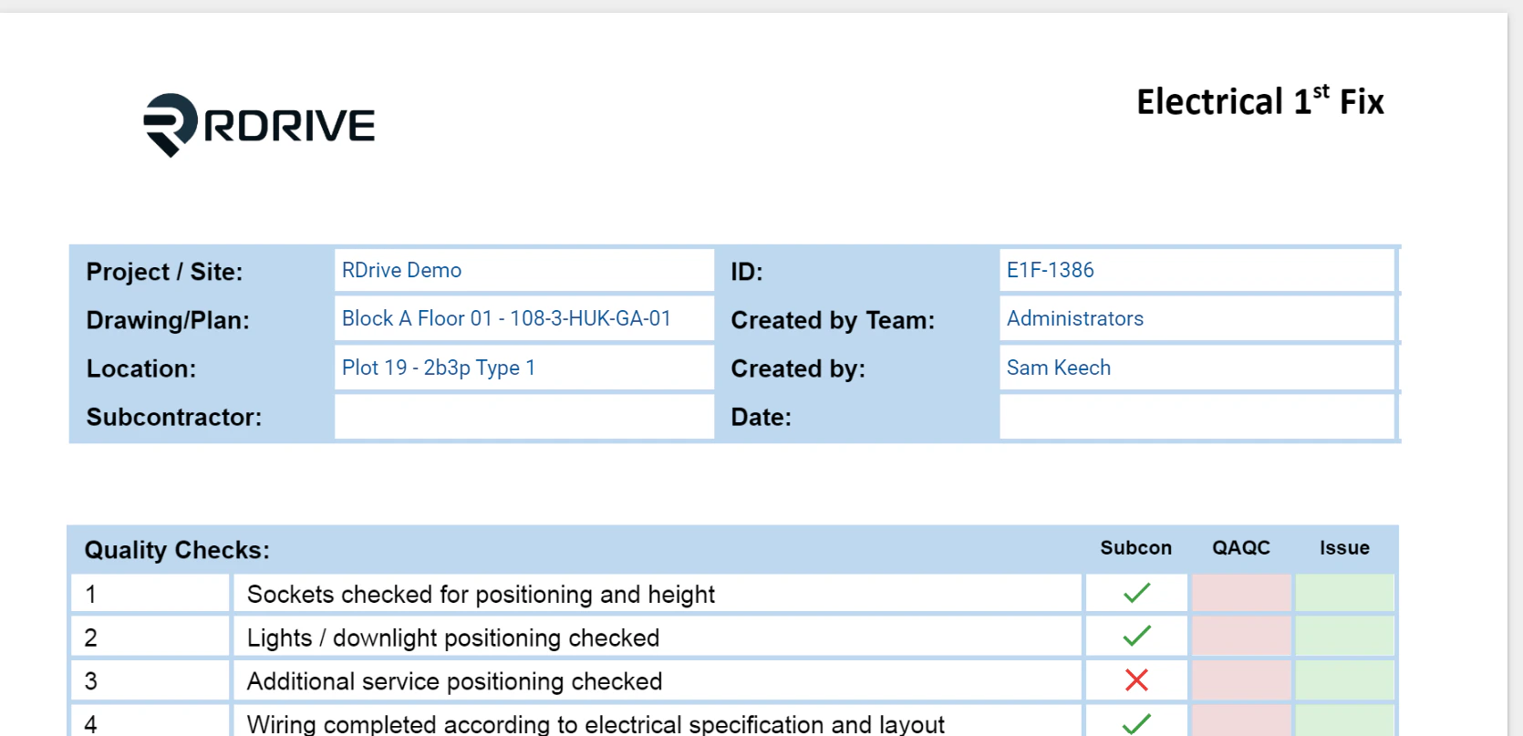Click the 'ID:' label
This screenshot has height=736, width=1523.
(747, 272)
